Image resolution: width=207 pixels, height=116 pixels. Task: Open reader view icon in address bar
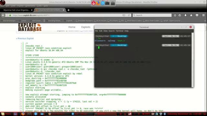pyautogui.click(x=124, y=15)
